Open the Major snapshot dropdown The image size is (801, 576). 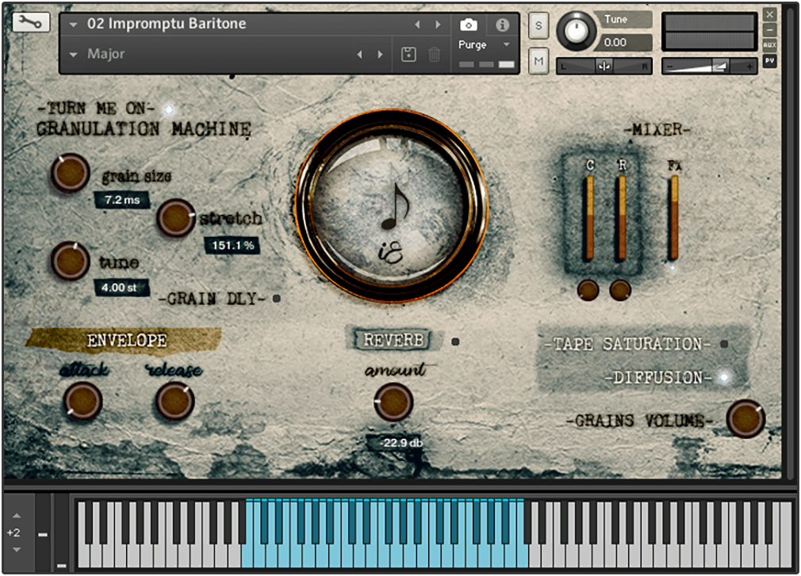point(74,55)
